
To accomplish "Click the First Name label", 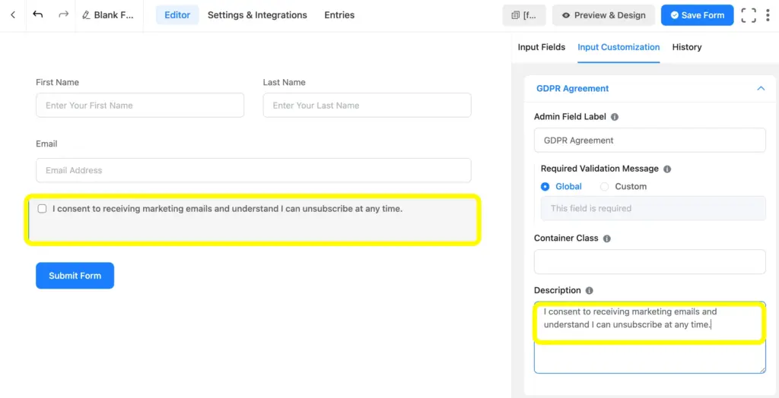I will point(57,82).
